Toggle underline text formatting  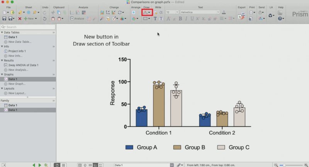coord(193,18)
